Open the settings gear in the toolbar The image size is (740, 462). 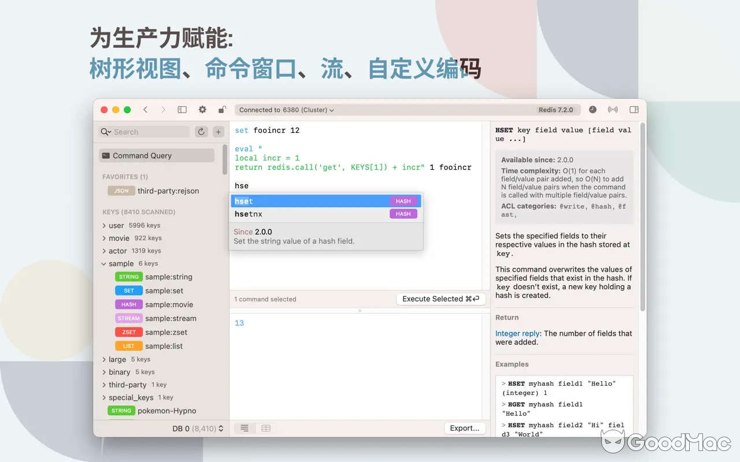tap(202, 109)
